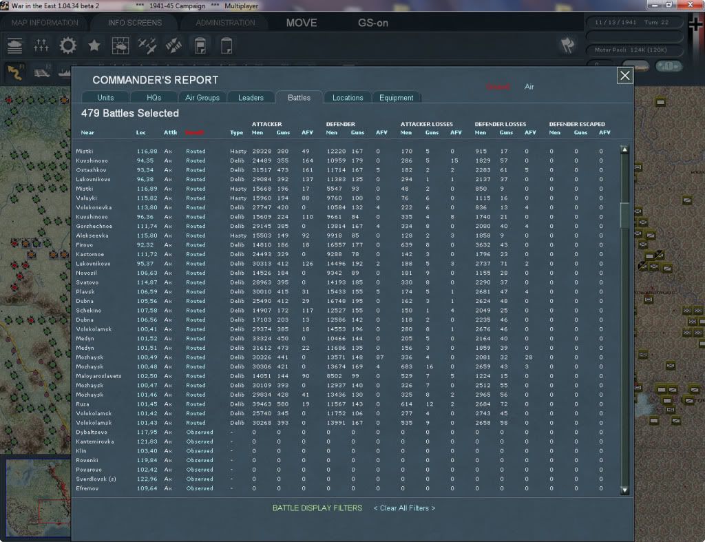Screen dimensions: 705x542
Task: Toggle the Air battles filter
Action: click(x=529, y=87)
